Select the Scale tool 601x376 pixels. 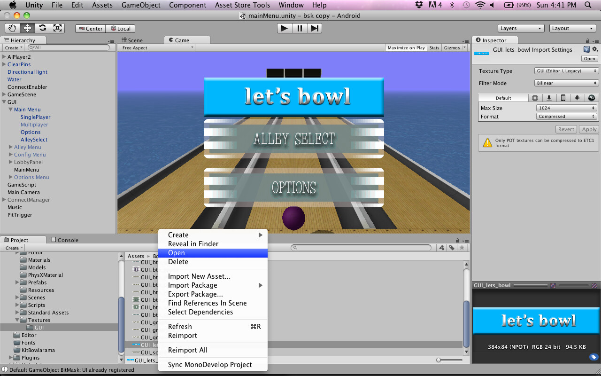[x=57, y=28]
